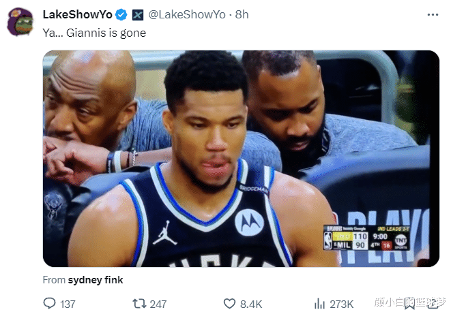Click the reply speech bubble icon

coord(50,303)
